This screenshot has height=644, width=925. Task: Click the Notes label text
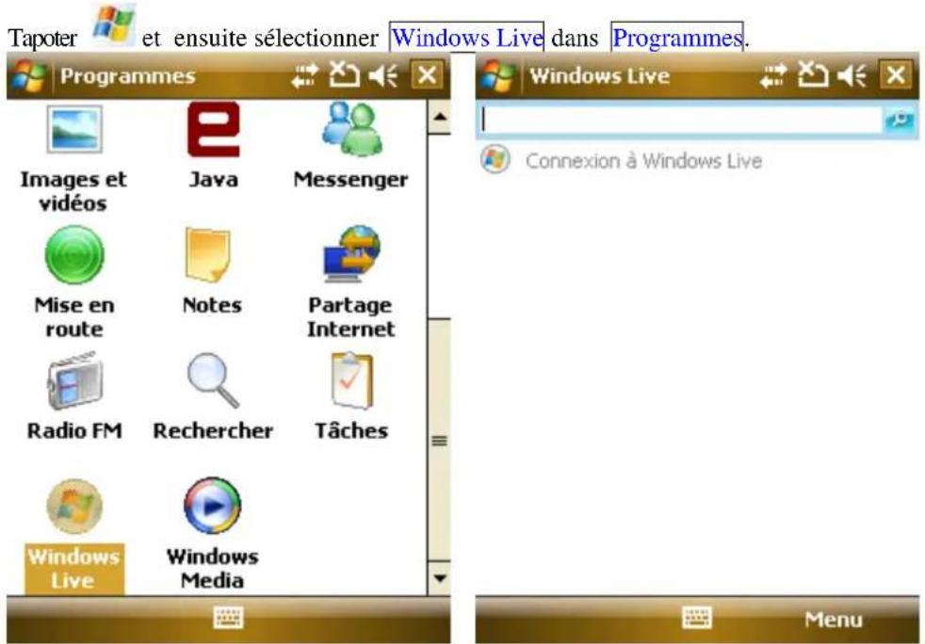tap(212, 305)
